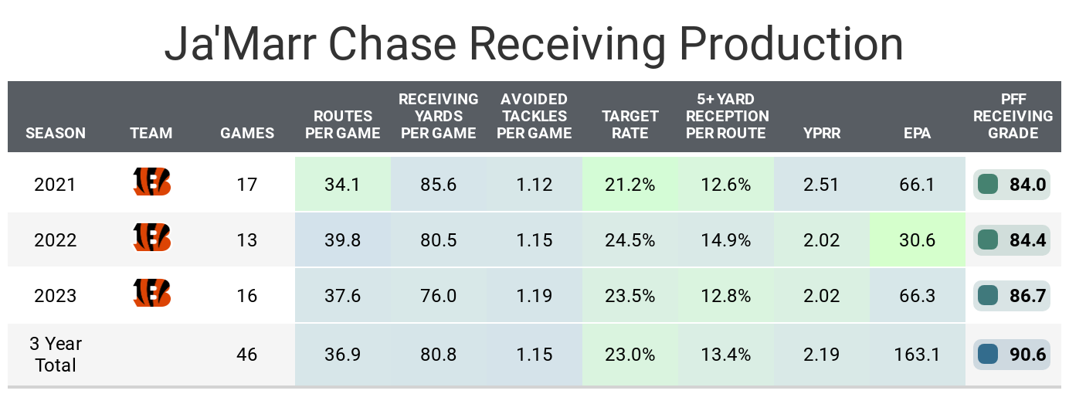This screenshot has width=1069, height=394.
Task: Sort by the Season column header
Action: point(56,133)
